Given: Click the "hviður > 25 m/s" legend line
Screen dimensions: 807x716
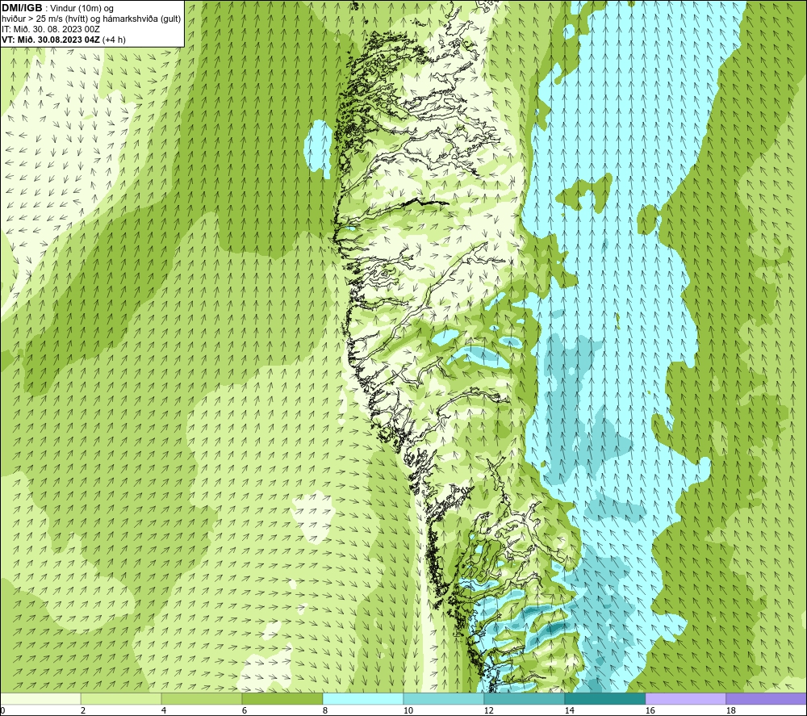Looking at the screenshot, I should pos(91,19).
